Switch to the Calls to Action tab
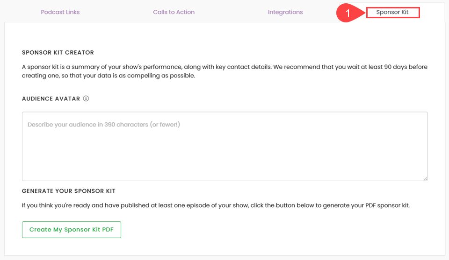The width and height of the screenshot is (449, 260). coord(174,12)
